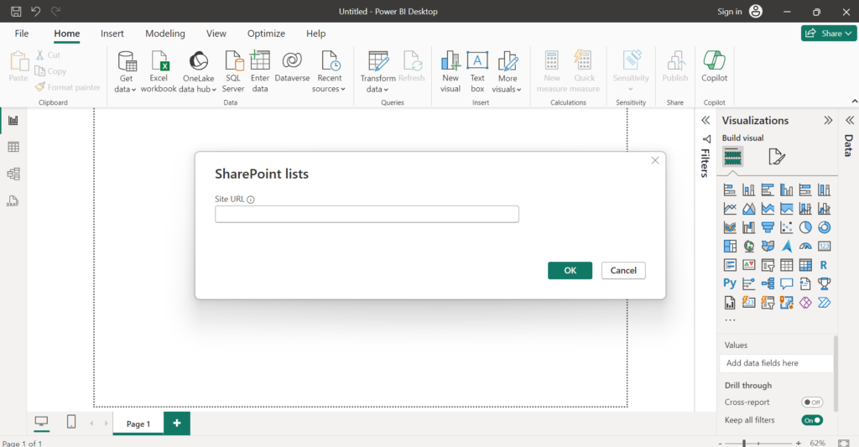Switch to mobile layout view

(71, 422)
